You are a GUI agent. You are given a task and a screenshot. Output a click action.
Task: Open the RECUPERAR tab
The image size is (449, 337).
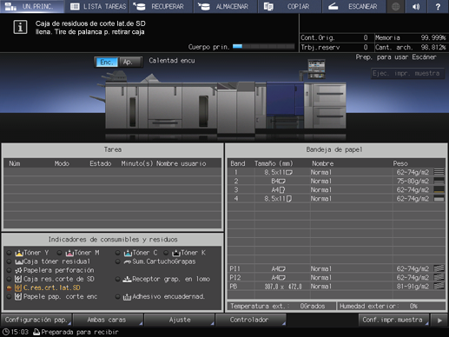pyautogui.click(x=161, y=6)
